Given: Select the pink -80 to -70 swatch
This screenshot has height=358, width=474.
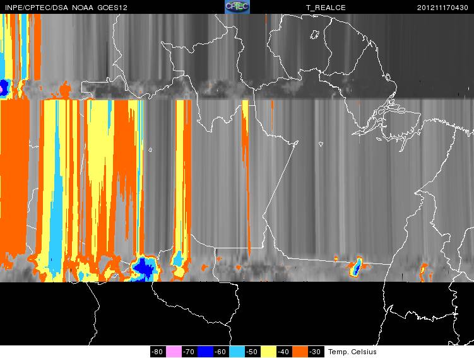Looking at the screenshot, I should (174, 352).
